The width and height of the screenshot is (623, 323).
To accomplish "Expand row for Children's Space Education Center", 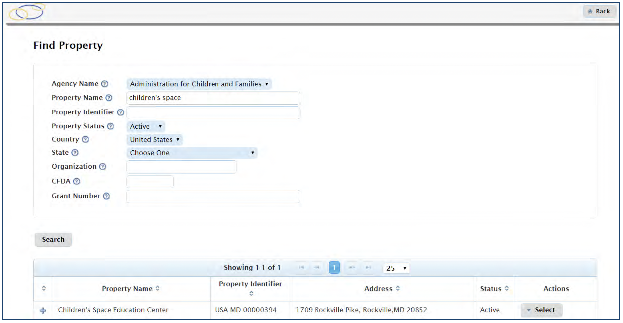I will click(43, 311).
